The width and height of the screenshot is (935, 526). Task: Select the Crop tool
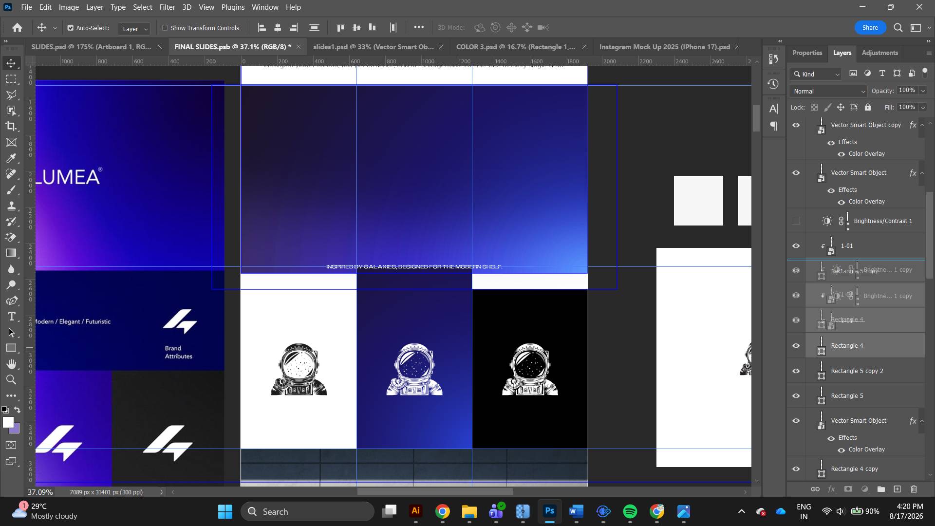11,126
